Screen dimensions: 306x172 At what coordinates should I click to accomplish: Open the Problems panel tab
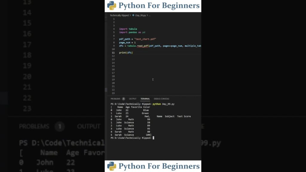point(115,99)
